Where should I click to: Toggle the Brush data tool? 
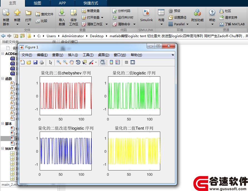click(91, 62)
